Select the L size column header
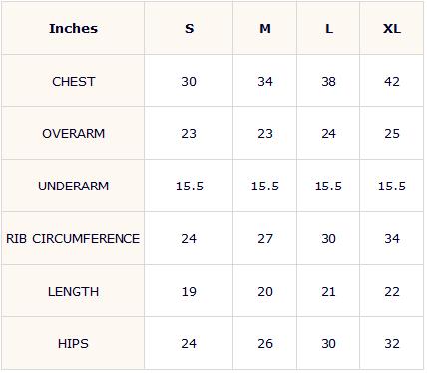The height and width of the screenshot is (373, 427). pos(328,28)
